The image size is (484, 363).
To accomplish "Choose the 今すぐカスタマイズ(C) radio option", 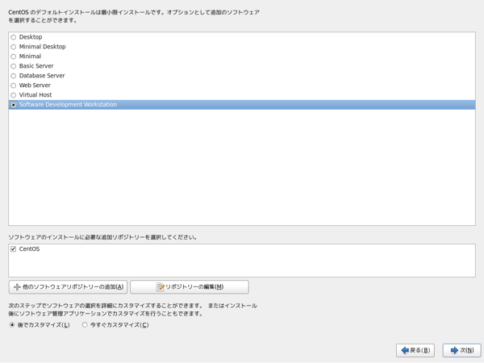I will pos(85,325).
